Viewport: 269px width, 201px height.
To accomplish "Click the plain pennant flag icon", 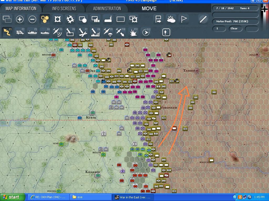I will click(184, 19).
